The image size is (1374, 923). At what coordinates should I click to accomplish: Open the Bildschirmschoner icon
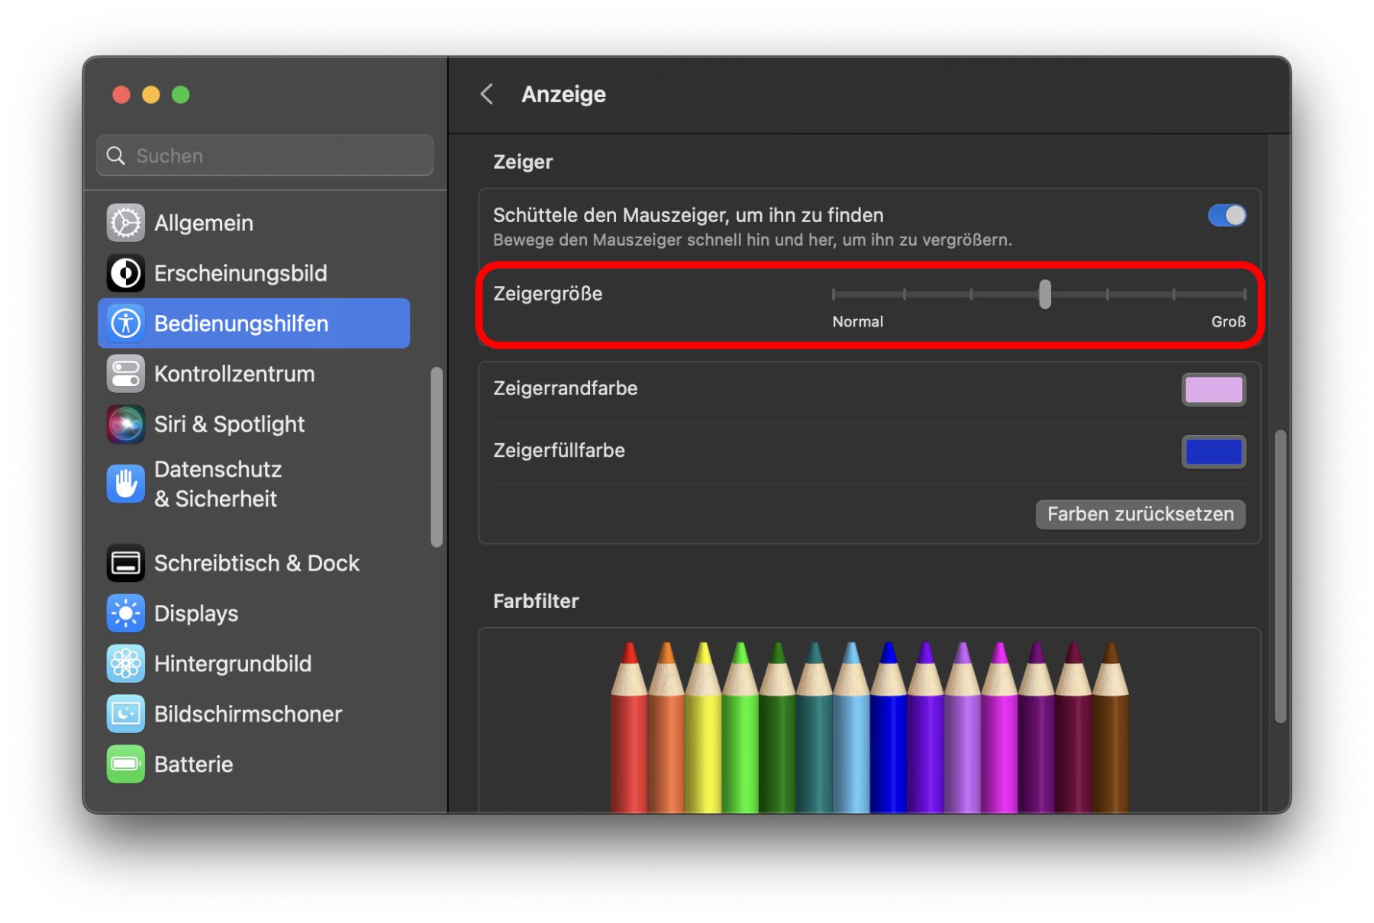pos(125,714)
